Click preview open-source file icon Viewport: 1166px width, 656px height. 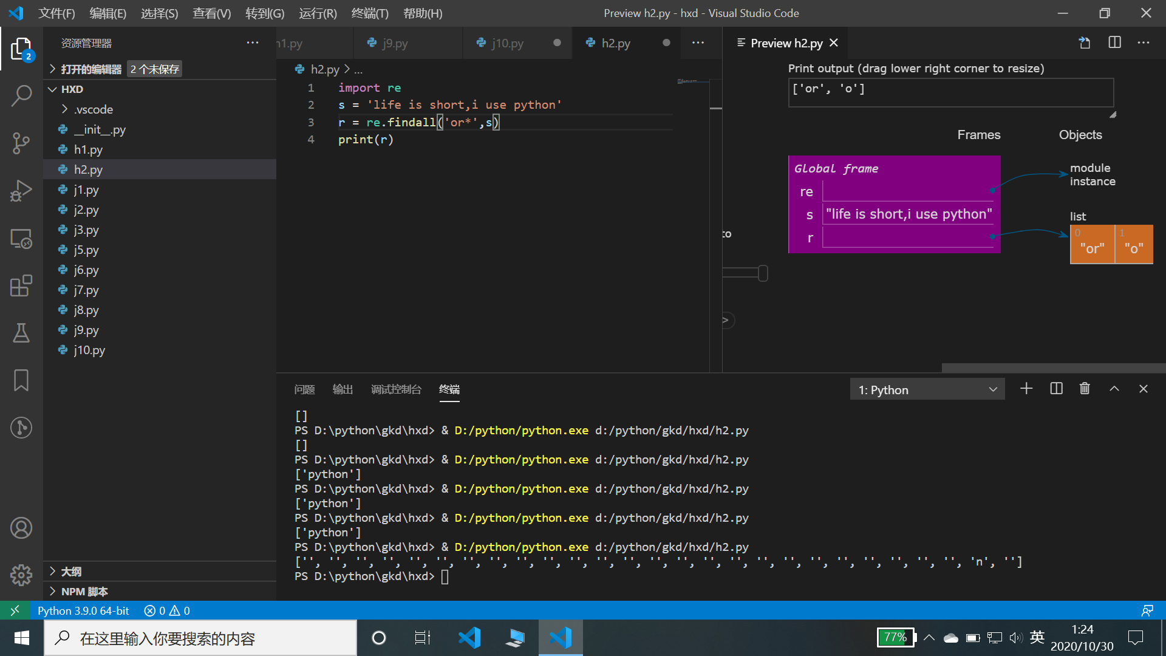pos(1085,43)
